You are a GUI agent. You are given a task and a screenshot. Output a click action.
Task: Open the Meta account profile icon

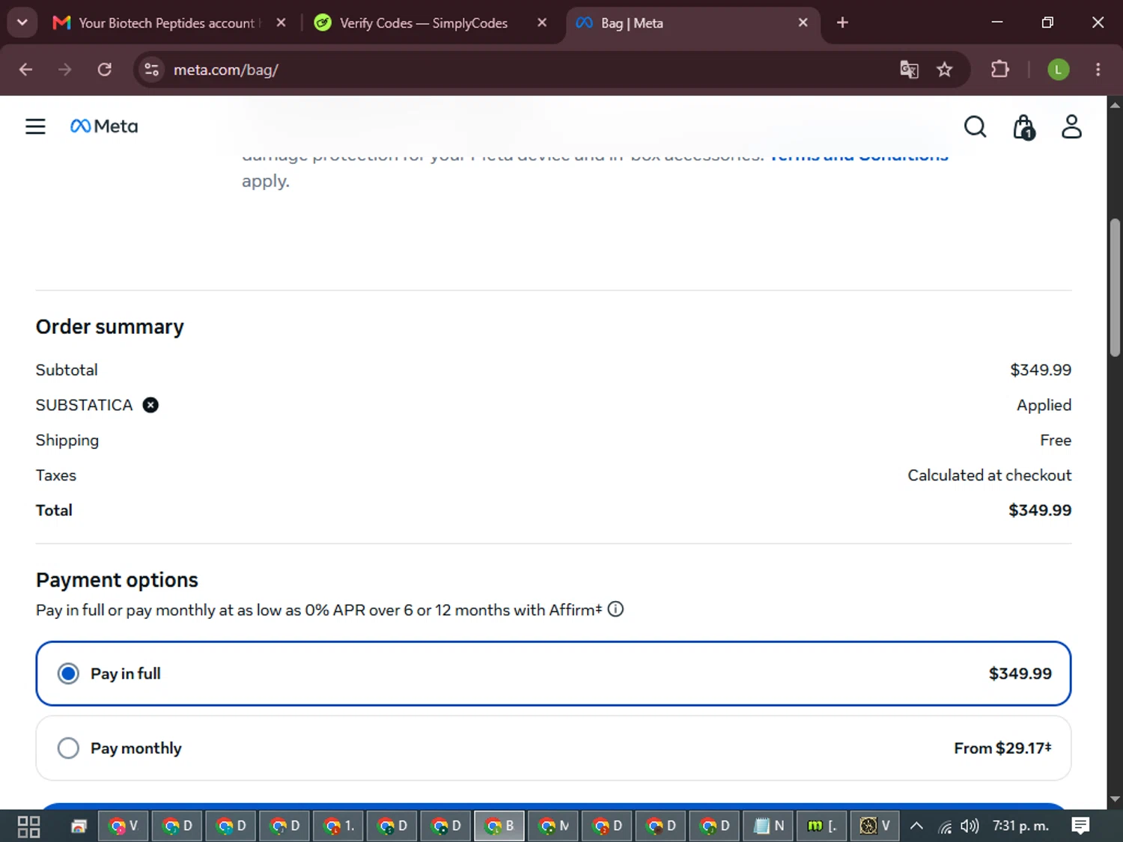click(x=1071, y=126)
